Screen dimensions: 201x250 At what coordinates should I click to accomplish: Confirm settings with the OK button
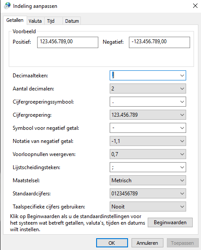(112, 243)
